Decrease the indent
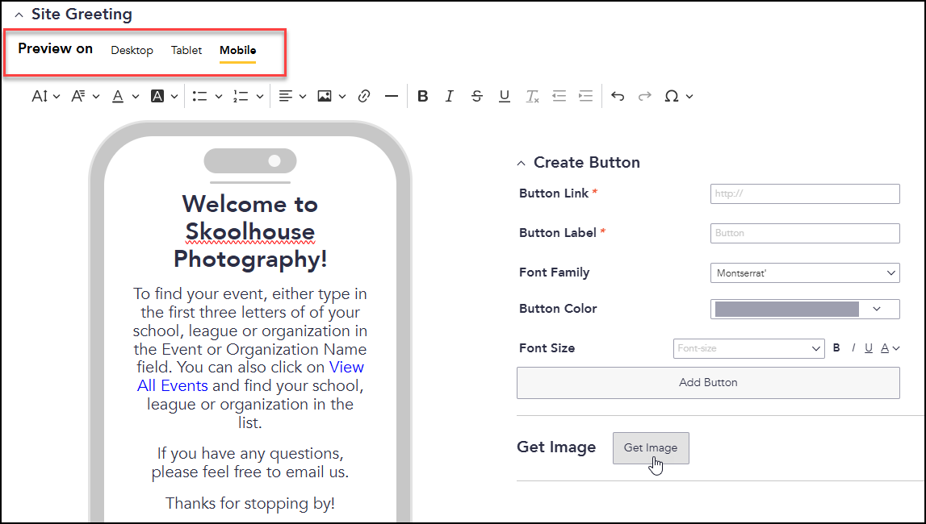The image size is (926, 524). [x=559, y=96]
